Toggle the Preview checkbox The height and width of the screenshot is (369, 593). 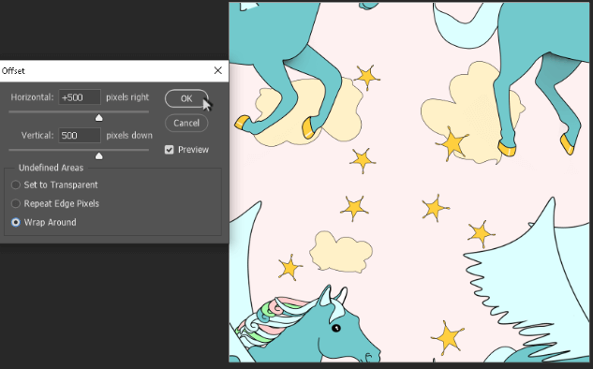coord(169,150)
